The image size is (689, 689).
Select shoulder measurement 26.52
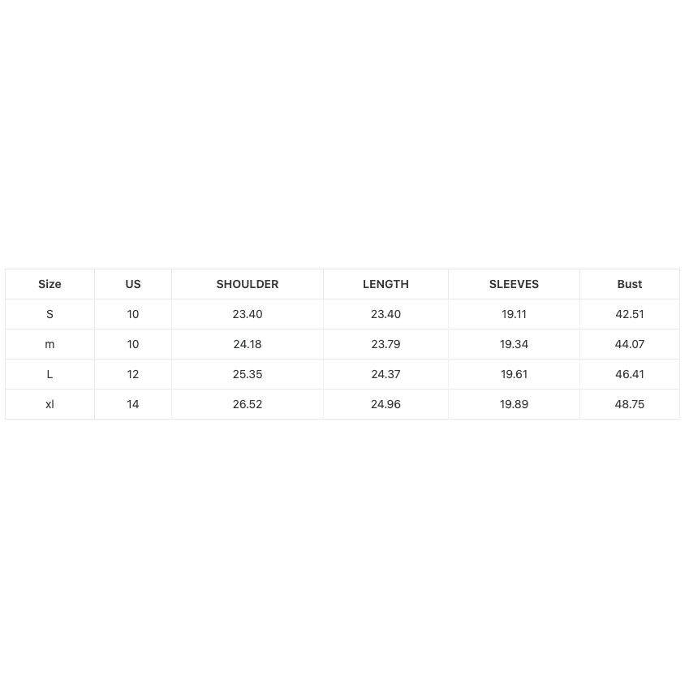click(x=248, y=404)
